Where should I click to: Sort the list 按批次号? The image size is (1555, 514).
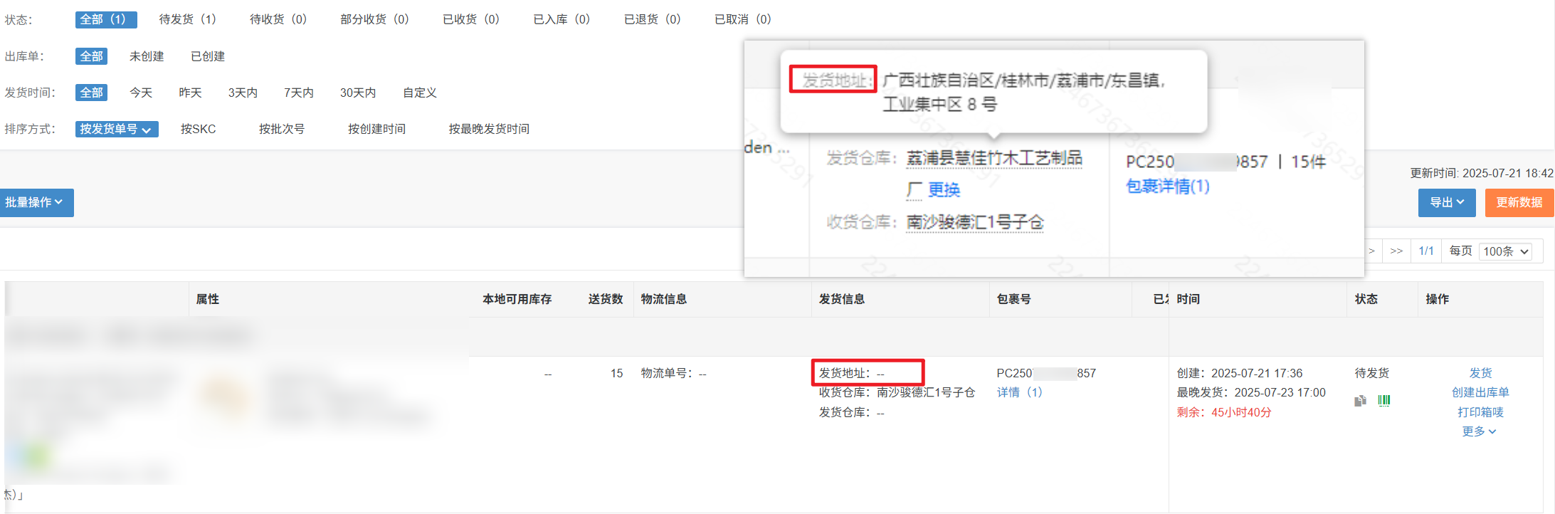point(282,129)
